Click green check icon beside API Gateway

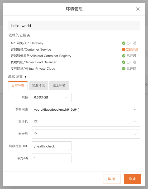124,43
